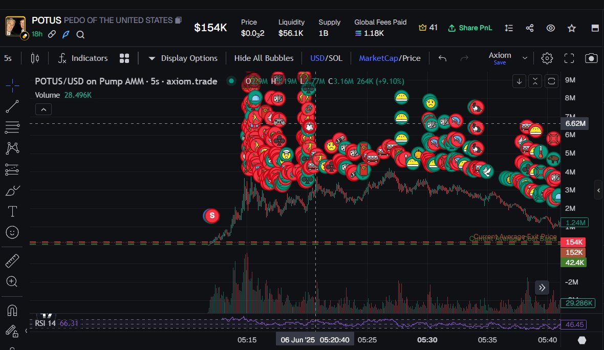Expand the Display Options dropdown
This screenshot has width=604, height=350.
click(x=183, y=58)
